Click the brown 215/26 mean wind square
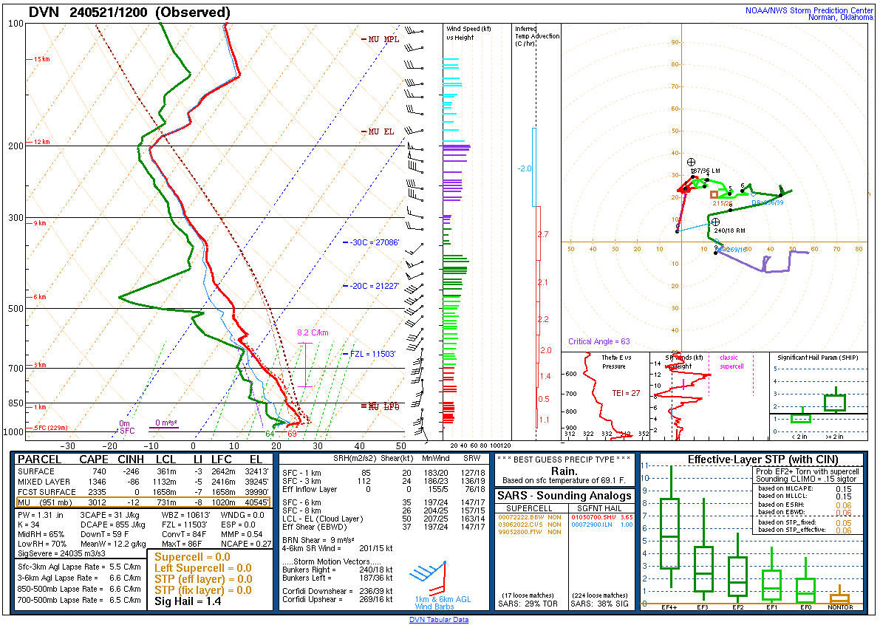The image size is (880, 625). coord(713,194)
